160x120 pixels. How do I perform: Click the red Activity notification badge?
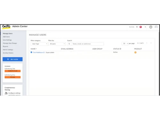[x=141, y=27]
